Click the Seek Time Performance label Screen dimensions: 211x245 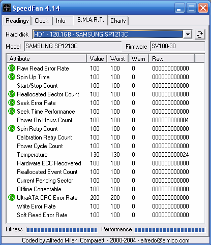coord(46,112)
